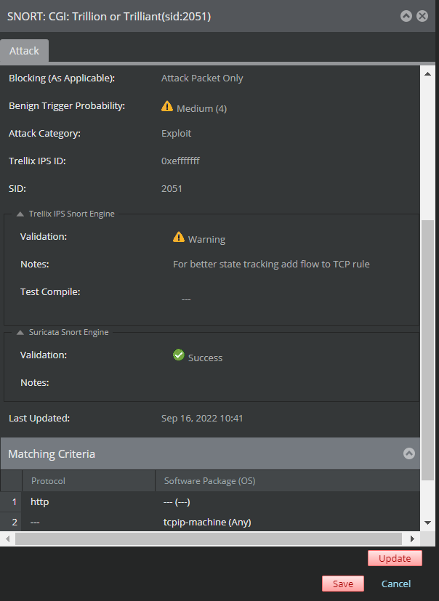
Task: Click the Save button
Action: click(x=343, y=584)
